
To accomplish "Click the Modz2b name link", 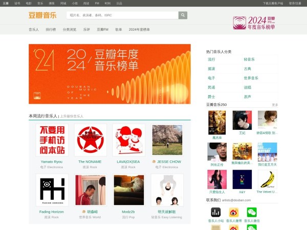I will click(128, 212).
